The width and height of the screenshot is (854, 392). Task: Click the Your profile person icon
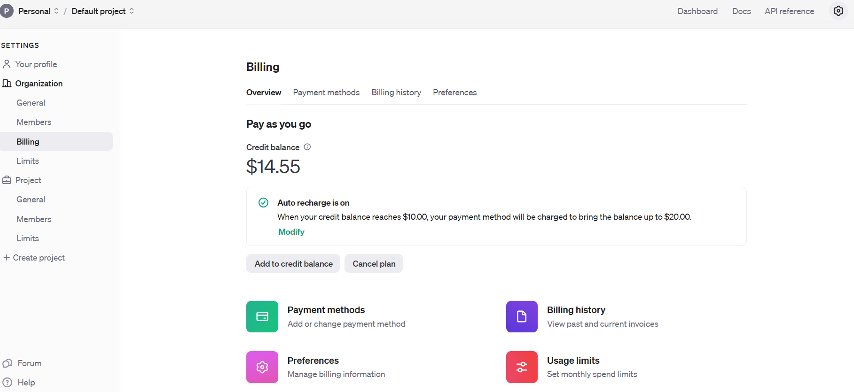click(7, 64)
